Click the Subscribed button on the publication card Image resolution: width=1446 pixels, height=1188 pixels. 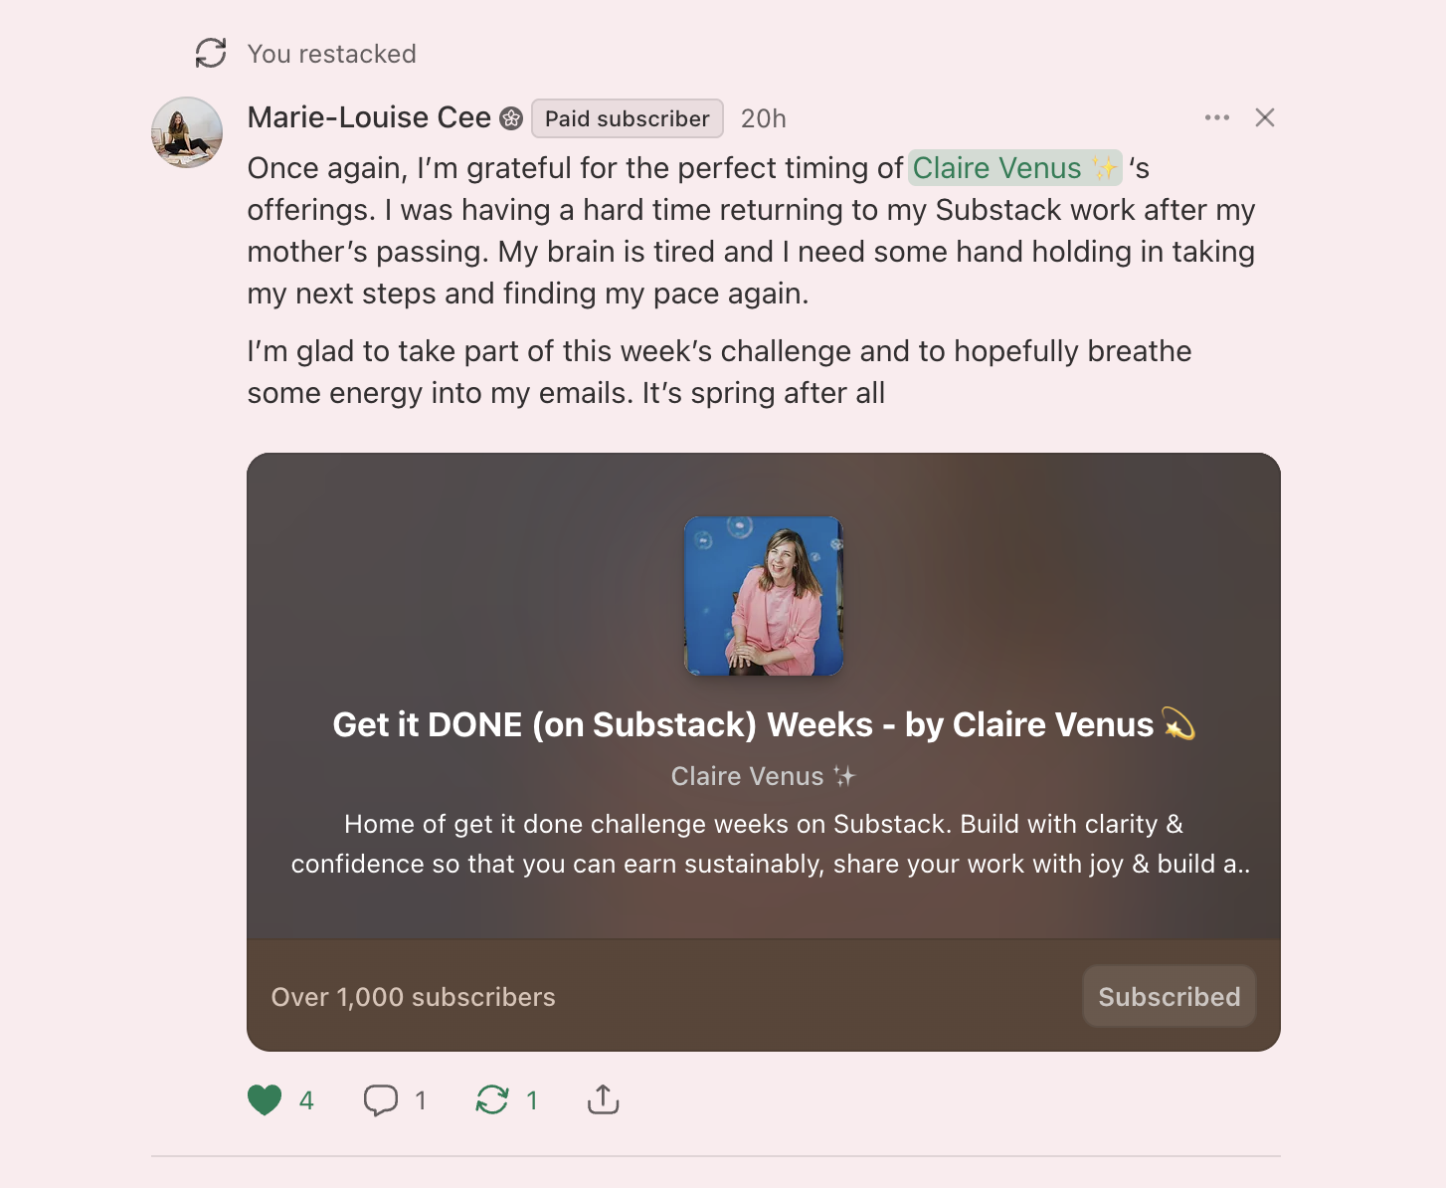[1169, 997]
